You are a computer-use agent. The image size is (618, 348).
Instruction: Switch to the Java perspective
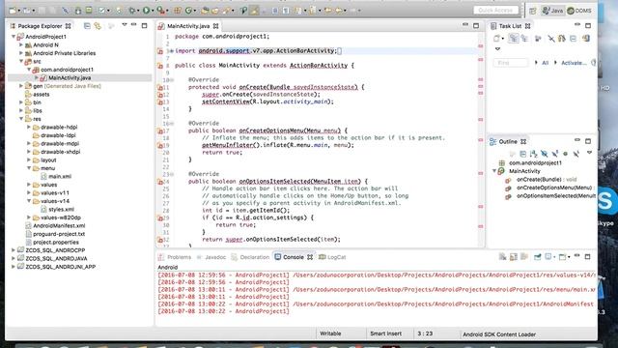pyautogui.click(x=552, y=11)
